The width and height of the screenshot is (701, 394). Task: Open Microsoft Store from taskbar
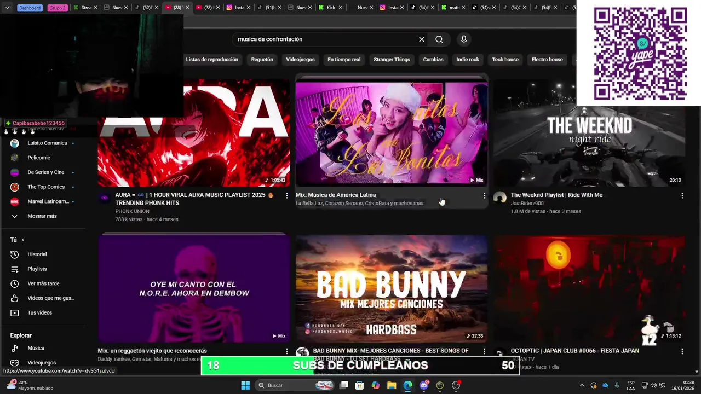359,385
